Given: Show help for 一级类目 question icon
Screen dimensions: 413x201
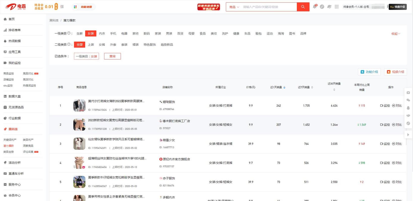Looking at the screenshot, I should (x=69, y=33).
